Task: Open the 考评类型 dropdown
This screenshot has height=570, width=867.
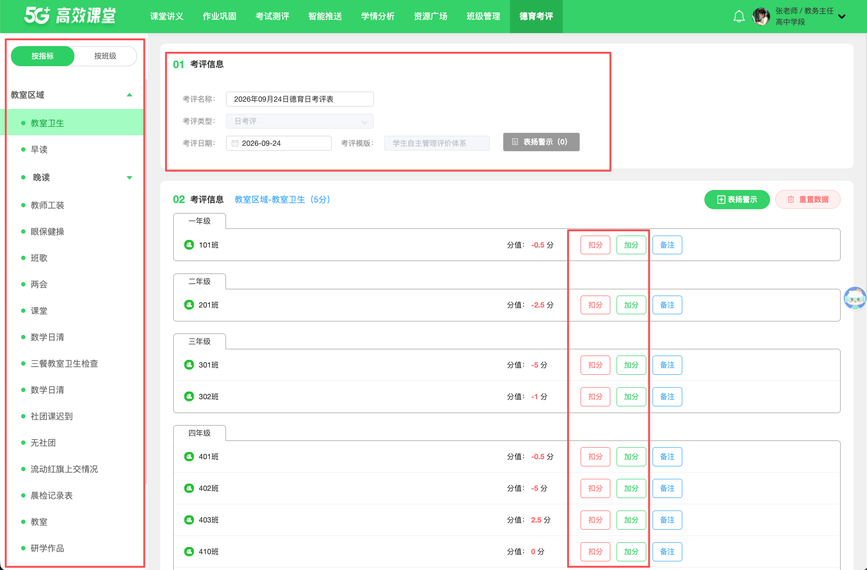Action: pyautogui.click(x=300, y=121)
